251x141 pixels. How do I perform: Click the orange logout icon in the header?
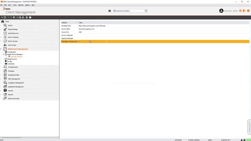(x=244, y=11)
